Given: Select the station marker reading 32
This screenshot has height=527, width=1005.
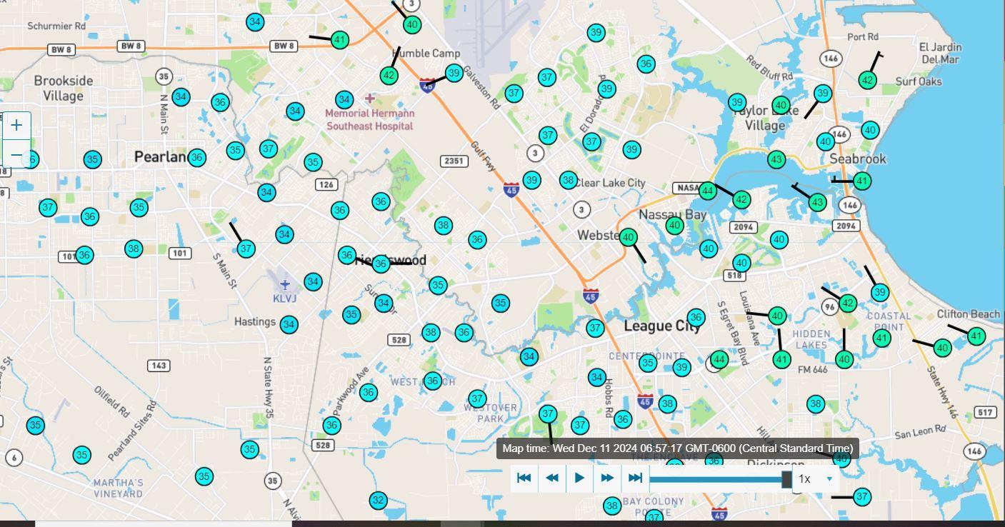Looking at the screenshot, I should 379,501.
